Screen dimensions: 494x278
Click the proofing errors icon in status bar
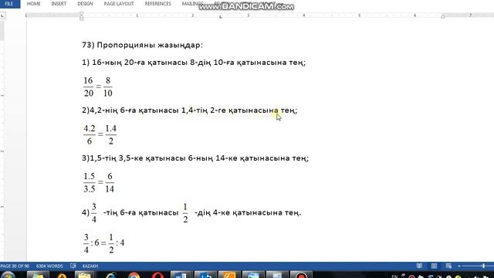coord(73,266)
